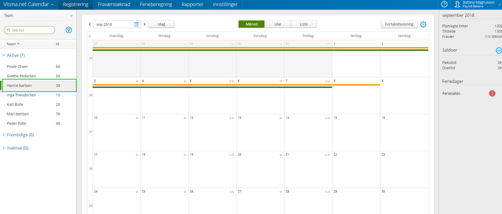The height and width of the screenshot is (214, 502).
Task: Expand the Inaktive (0) group
Action: (x=16, y=148)
